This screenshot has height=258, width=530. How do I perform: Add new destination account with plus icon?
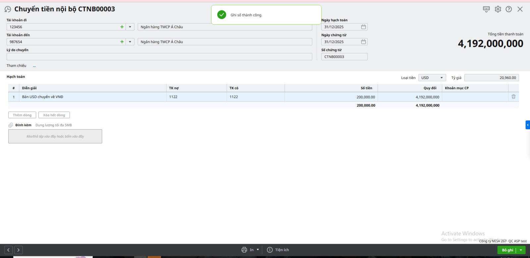[122, 42]
